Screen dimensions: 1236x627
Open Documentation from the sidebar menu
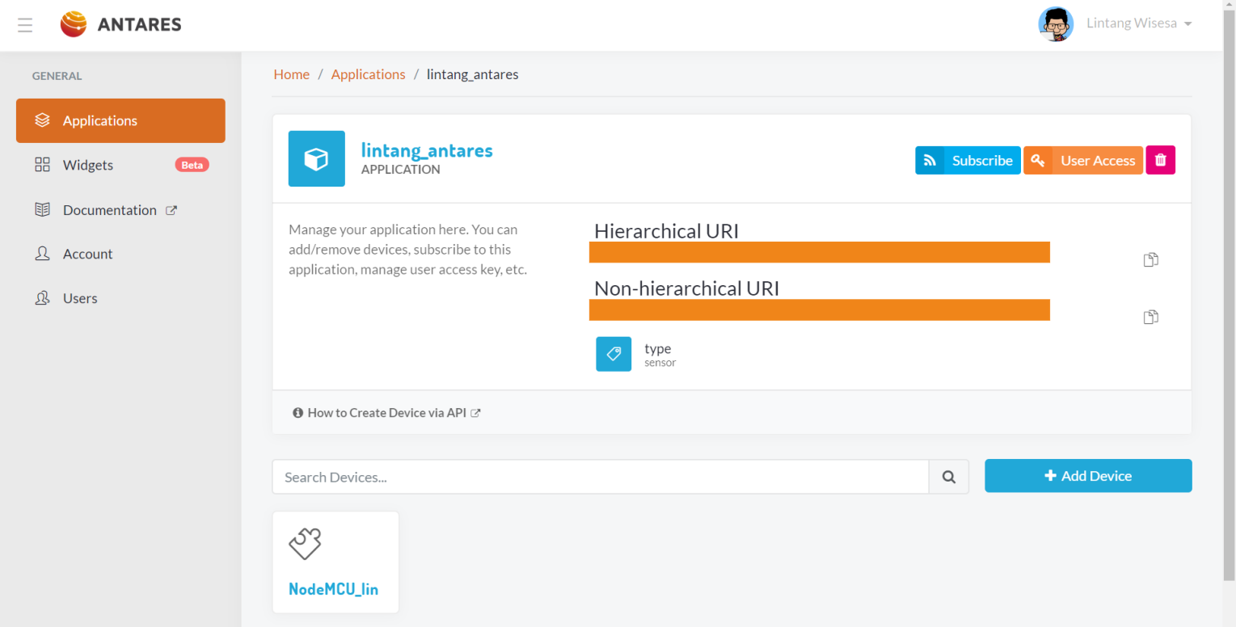[110, 209]
